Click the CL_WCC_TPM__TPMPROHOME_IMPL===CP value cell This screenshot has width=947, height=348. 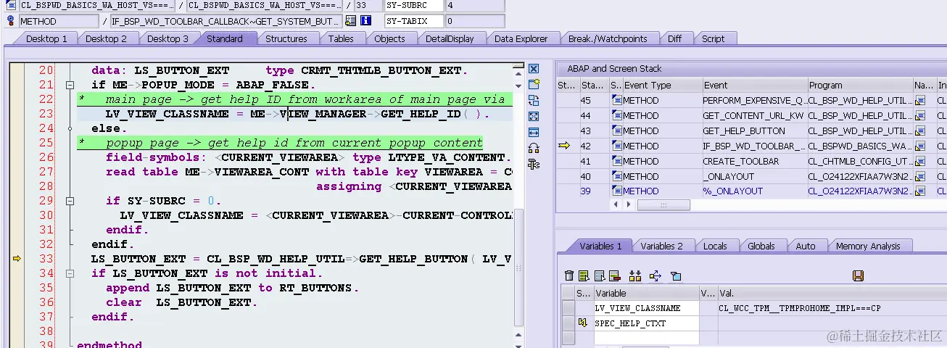[831, 308]
